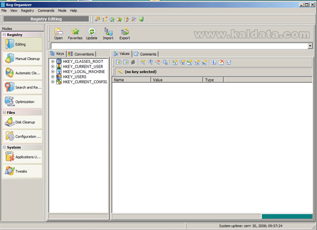Sort by the Value column header
The height and width of the screenshot is (230, 317).
click(176, 80)
